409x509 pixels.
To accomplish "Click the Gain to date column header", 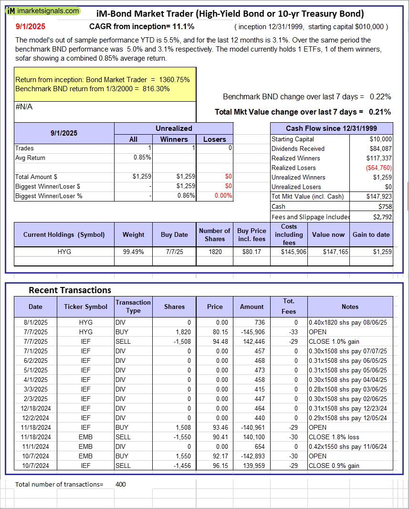I will (x=375, y=234).
